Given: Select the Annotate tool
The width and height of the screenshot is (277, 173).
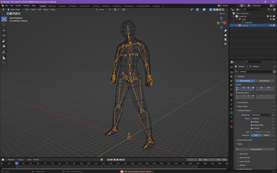Looking at the screenshot, I should coord(4,52).
